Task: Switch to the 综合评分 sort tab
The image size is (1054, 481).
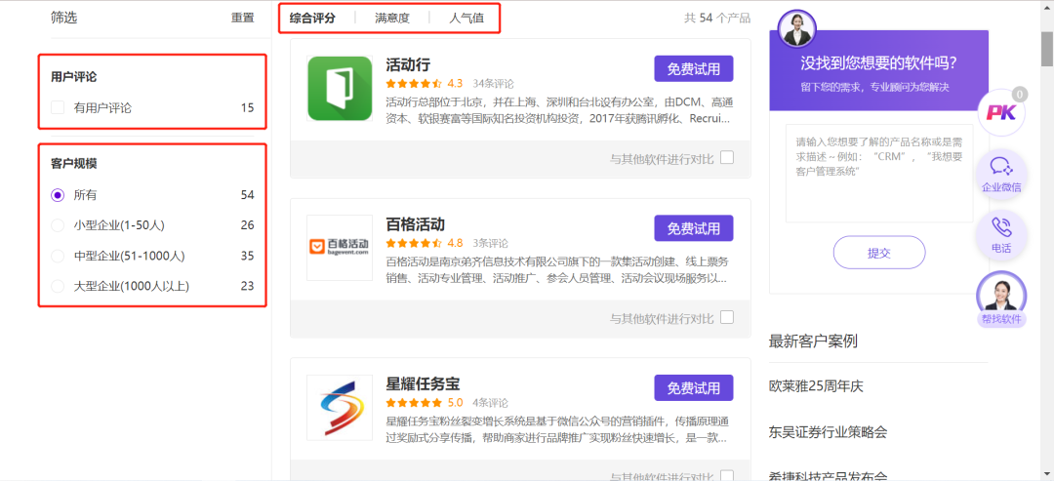Action: 312,19
